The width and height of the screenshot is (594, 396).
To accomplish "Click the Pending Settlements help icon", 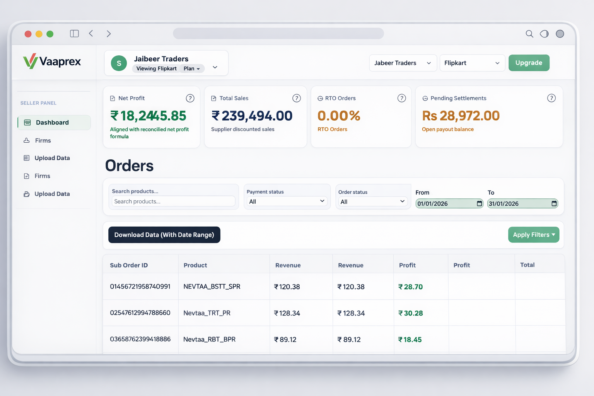I will [x=551, y=98].
